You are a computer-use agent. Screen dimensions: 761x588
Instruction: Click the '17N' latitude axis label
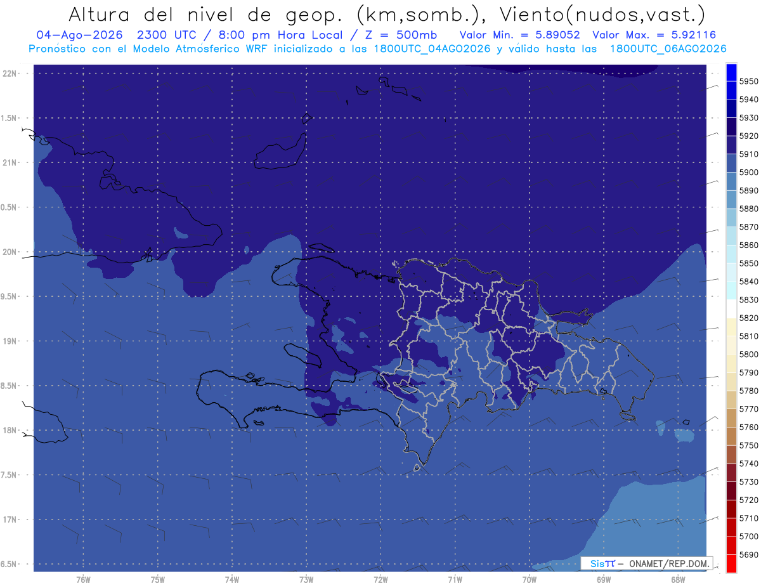(10, 519)
